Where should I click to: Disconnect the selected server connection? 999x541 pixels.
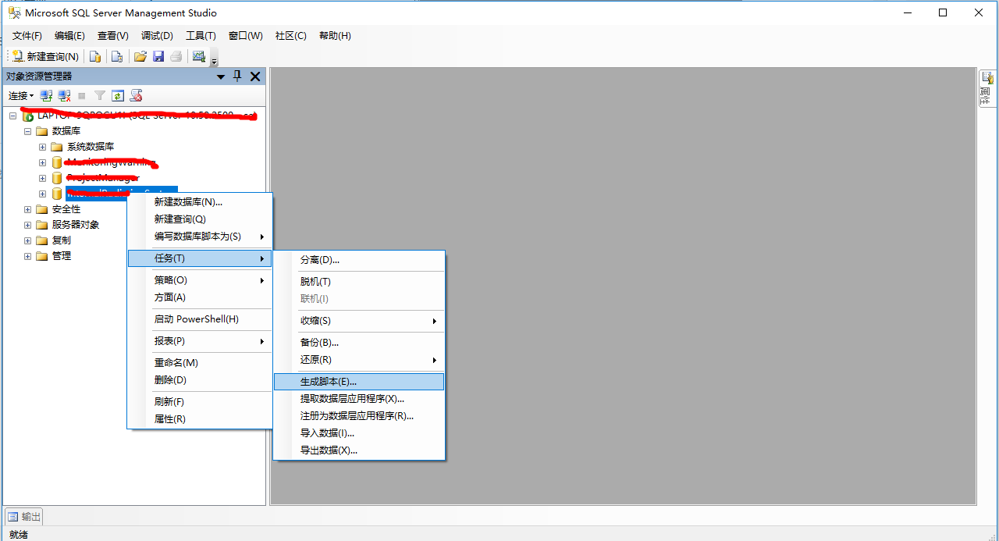[63, 94]
